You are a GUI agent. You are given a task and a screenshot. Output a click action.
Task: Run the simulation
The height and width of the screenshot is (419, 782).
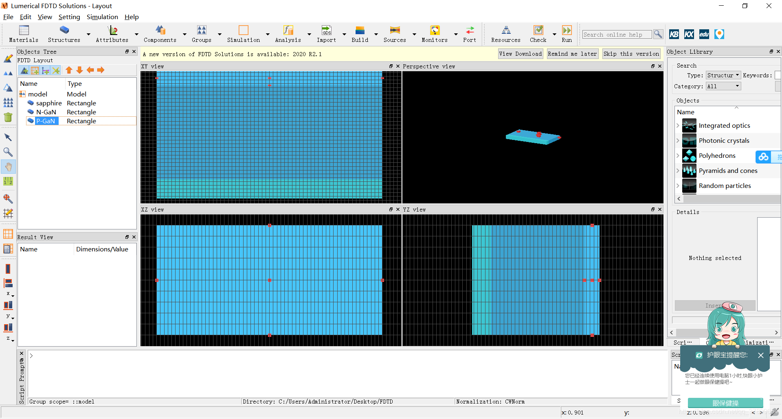click(x=567, y=34)
